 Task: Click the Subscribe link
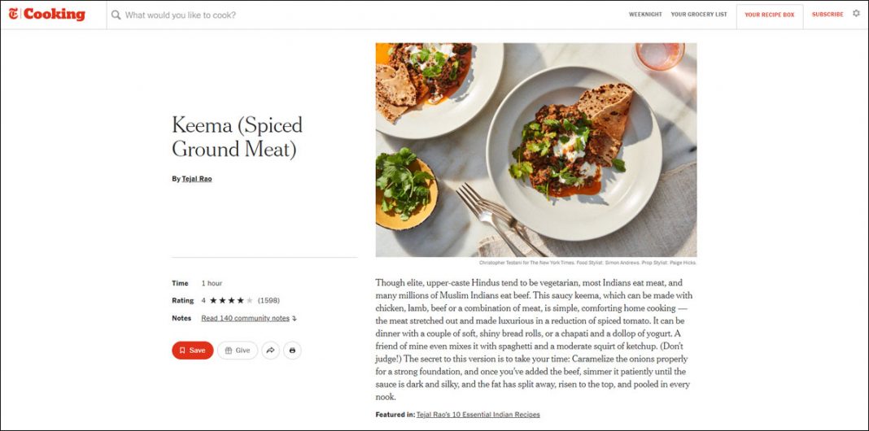tap(828, 15)
